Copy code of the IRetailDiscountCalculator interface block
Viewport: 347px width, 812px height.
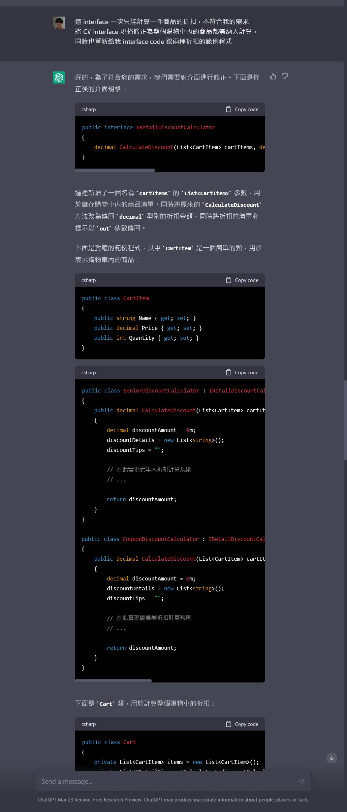click(242, 109)
